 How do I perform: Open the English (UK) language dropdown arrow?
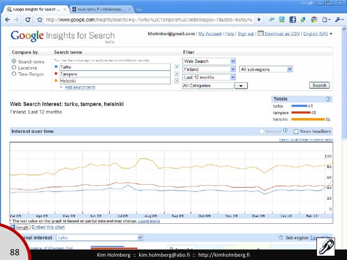[x=331, y=34]
